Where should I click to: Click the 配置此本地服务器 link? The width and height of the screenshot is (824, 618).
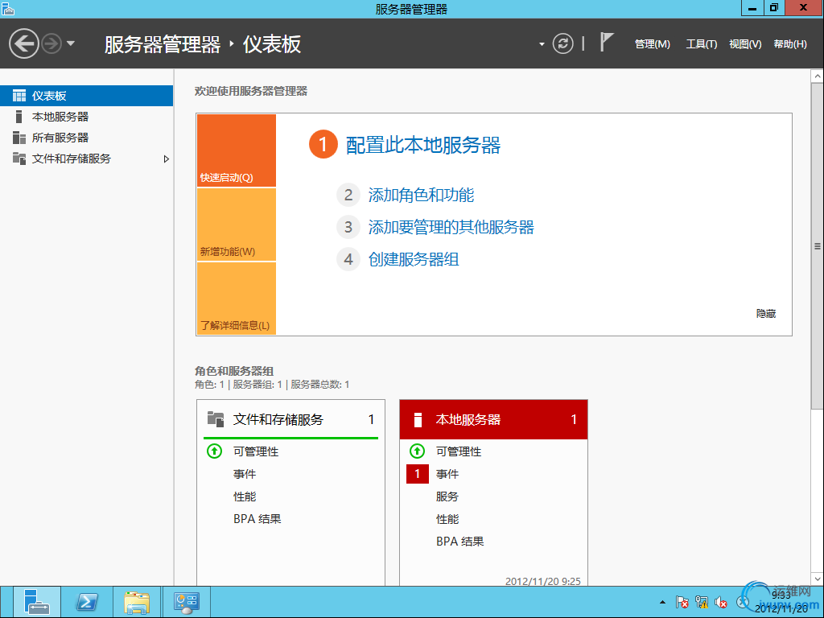point(423,146)
